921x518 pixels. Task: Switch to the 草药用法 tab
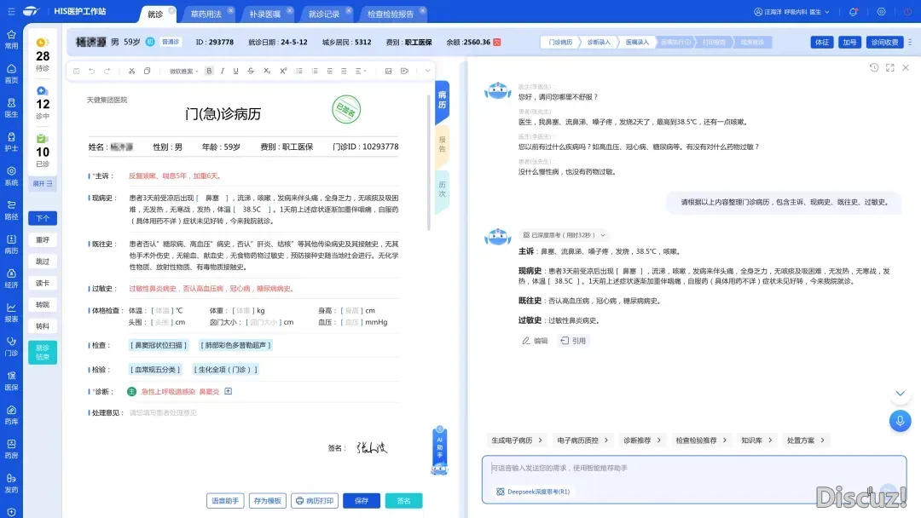206,14
